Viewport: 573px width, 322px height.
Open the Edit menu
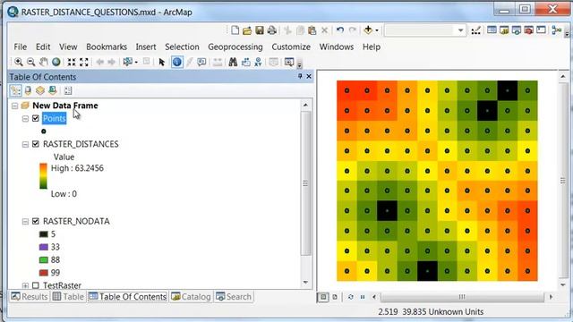(x=43, y=47)
